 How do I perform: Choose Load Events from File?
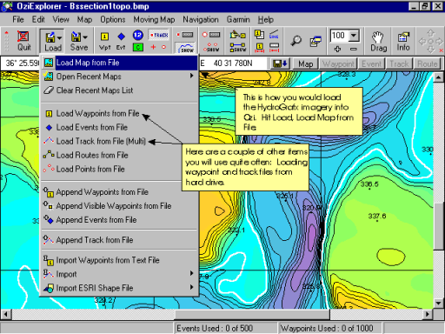[120, 127]
